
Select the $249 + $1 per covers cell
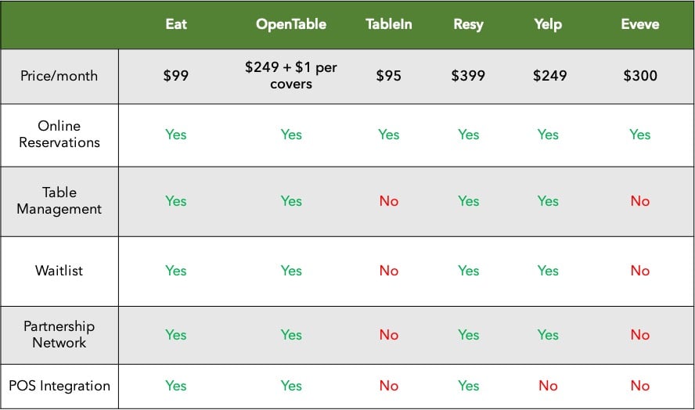click(291, 75)
